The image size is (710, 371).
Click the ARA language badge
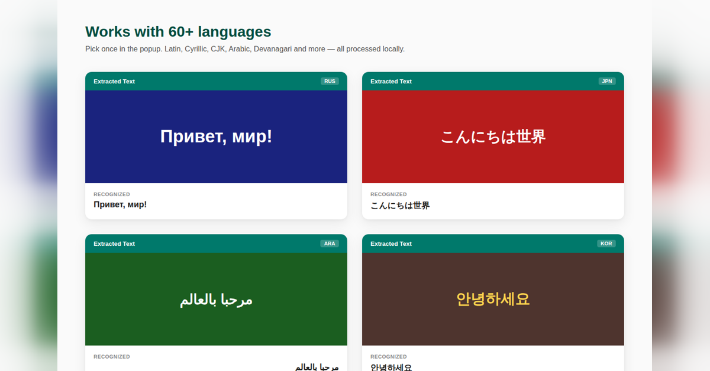330,243
